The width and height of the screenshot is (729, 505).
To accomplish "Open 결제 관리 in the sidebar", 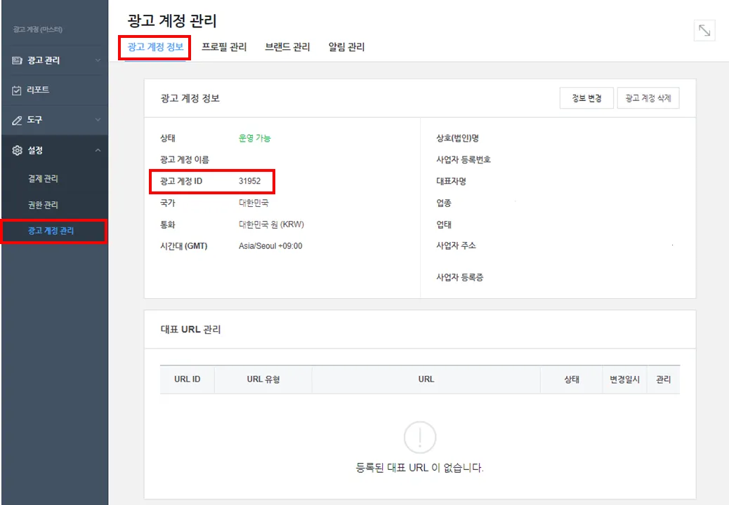I will click(x=43, y=179).
